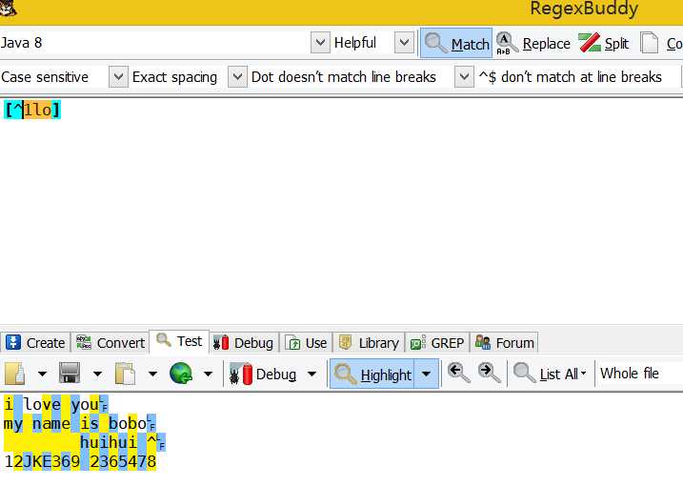
Task: Open the Helpful mode dropdown arrow
Action: (x=404, y=43)
